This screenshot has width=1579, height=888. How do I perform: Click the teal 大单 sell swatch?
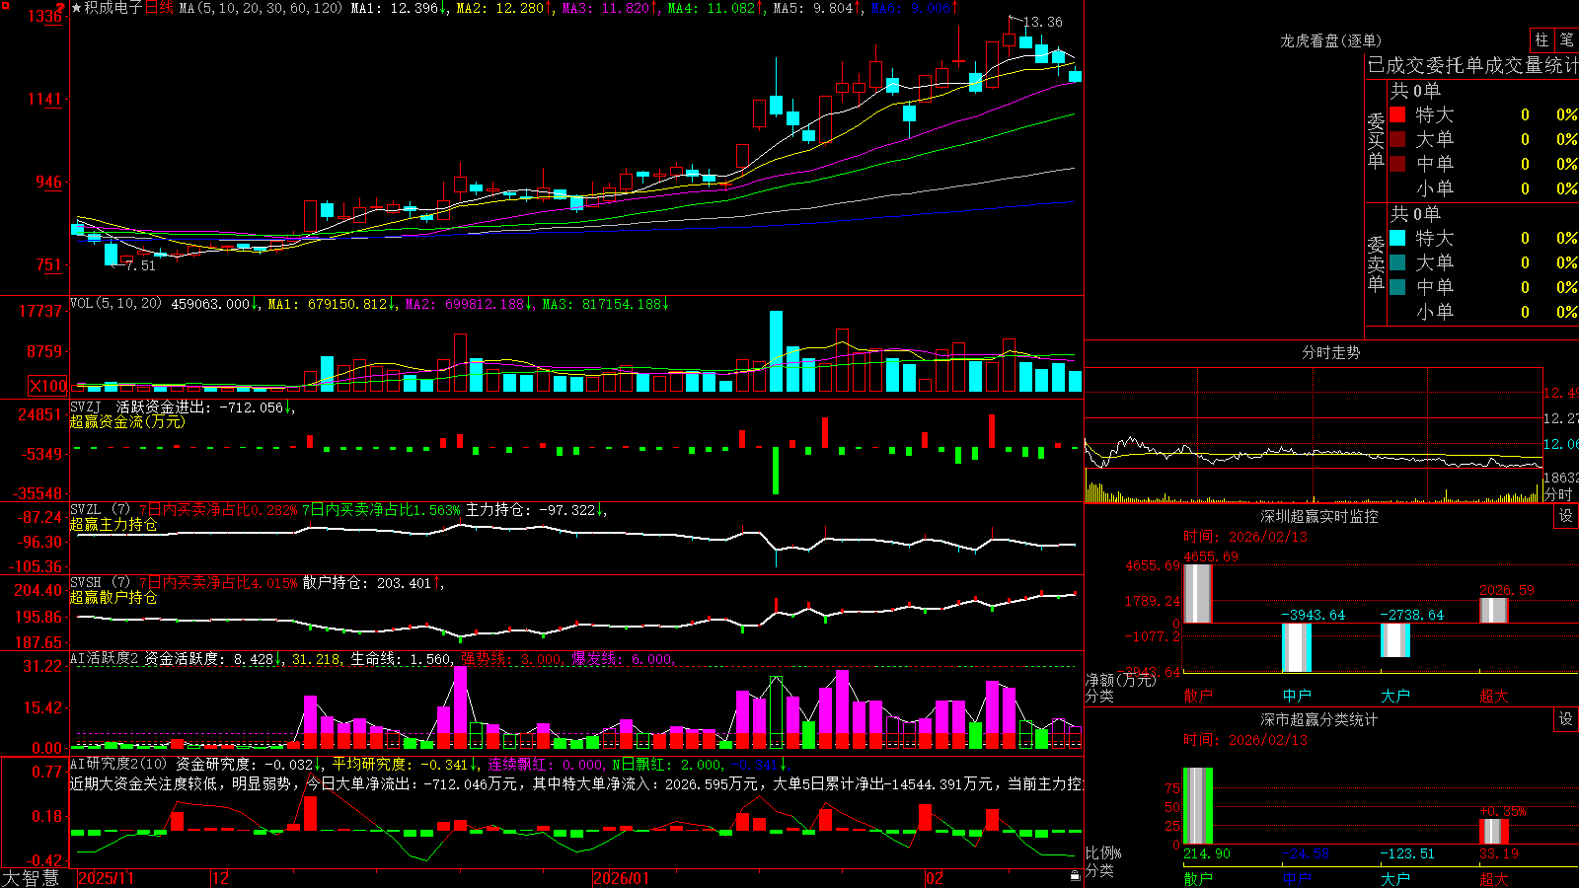click(x=1397, y=262)
